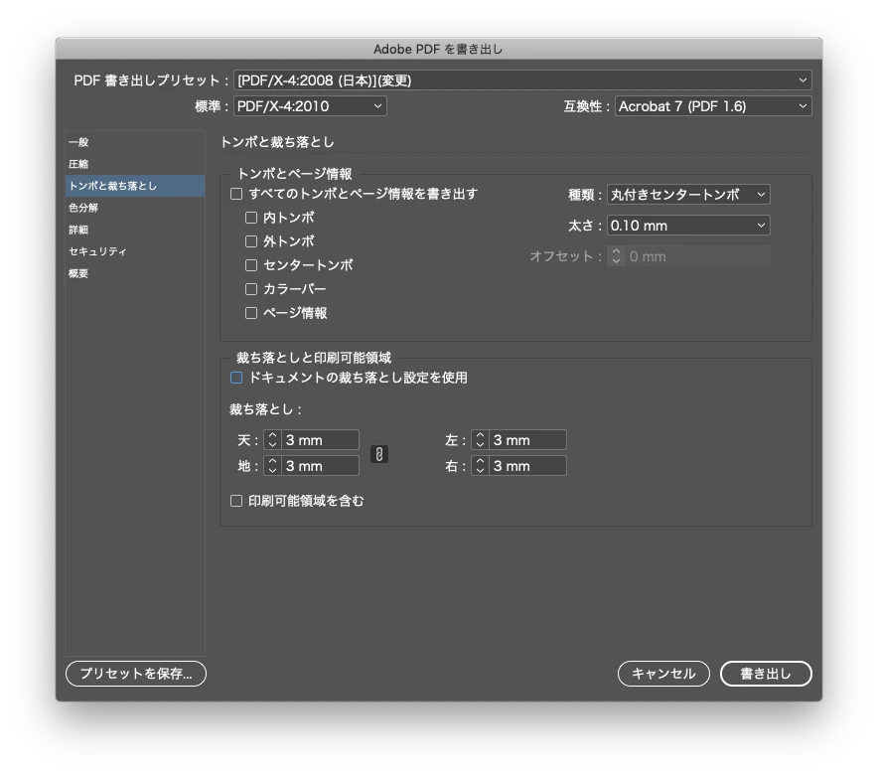Click the 右 bleed stepper arrows

pos(480,466)
